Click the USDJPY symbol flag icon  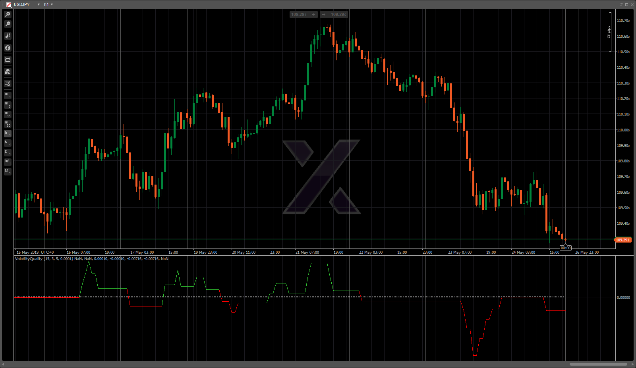[x=8, y=4]
